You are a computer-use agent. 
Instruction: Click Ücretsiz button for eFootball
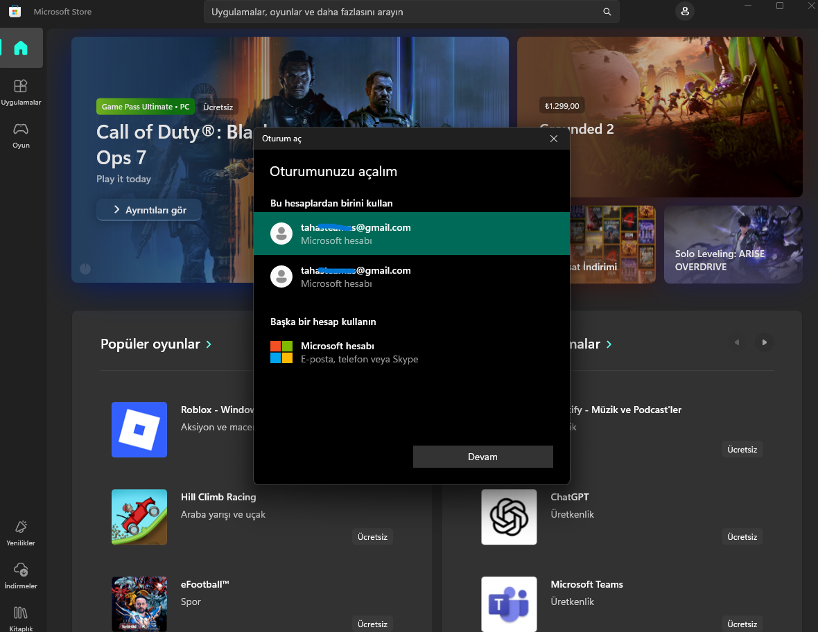pos(372,624)
